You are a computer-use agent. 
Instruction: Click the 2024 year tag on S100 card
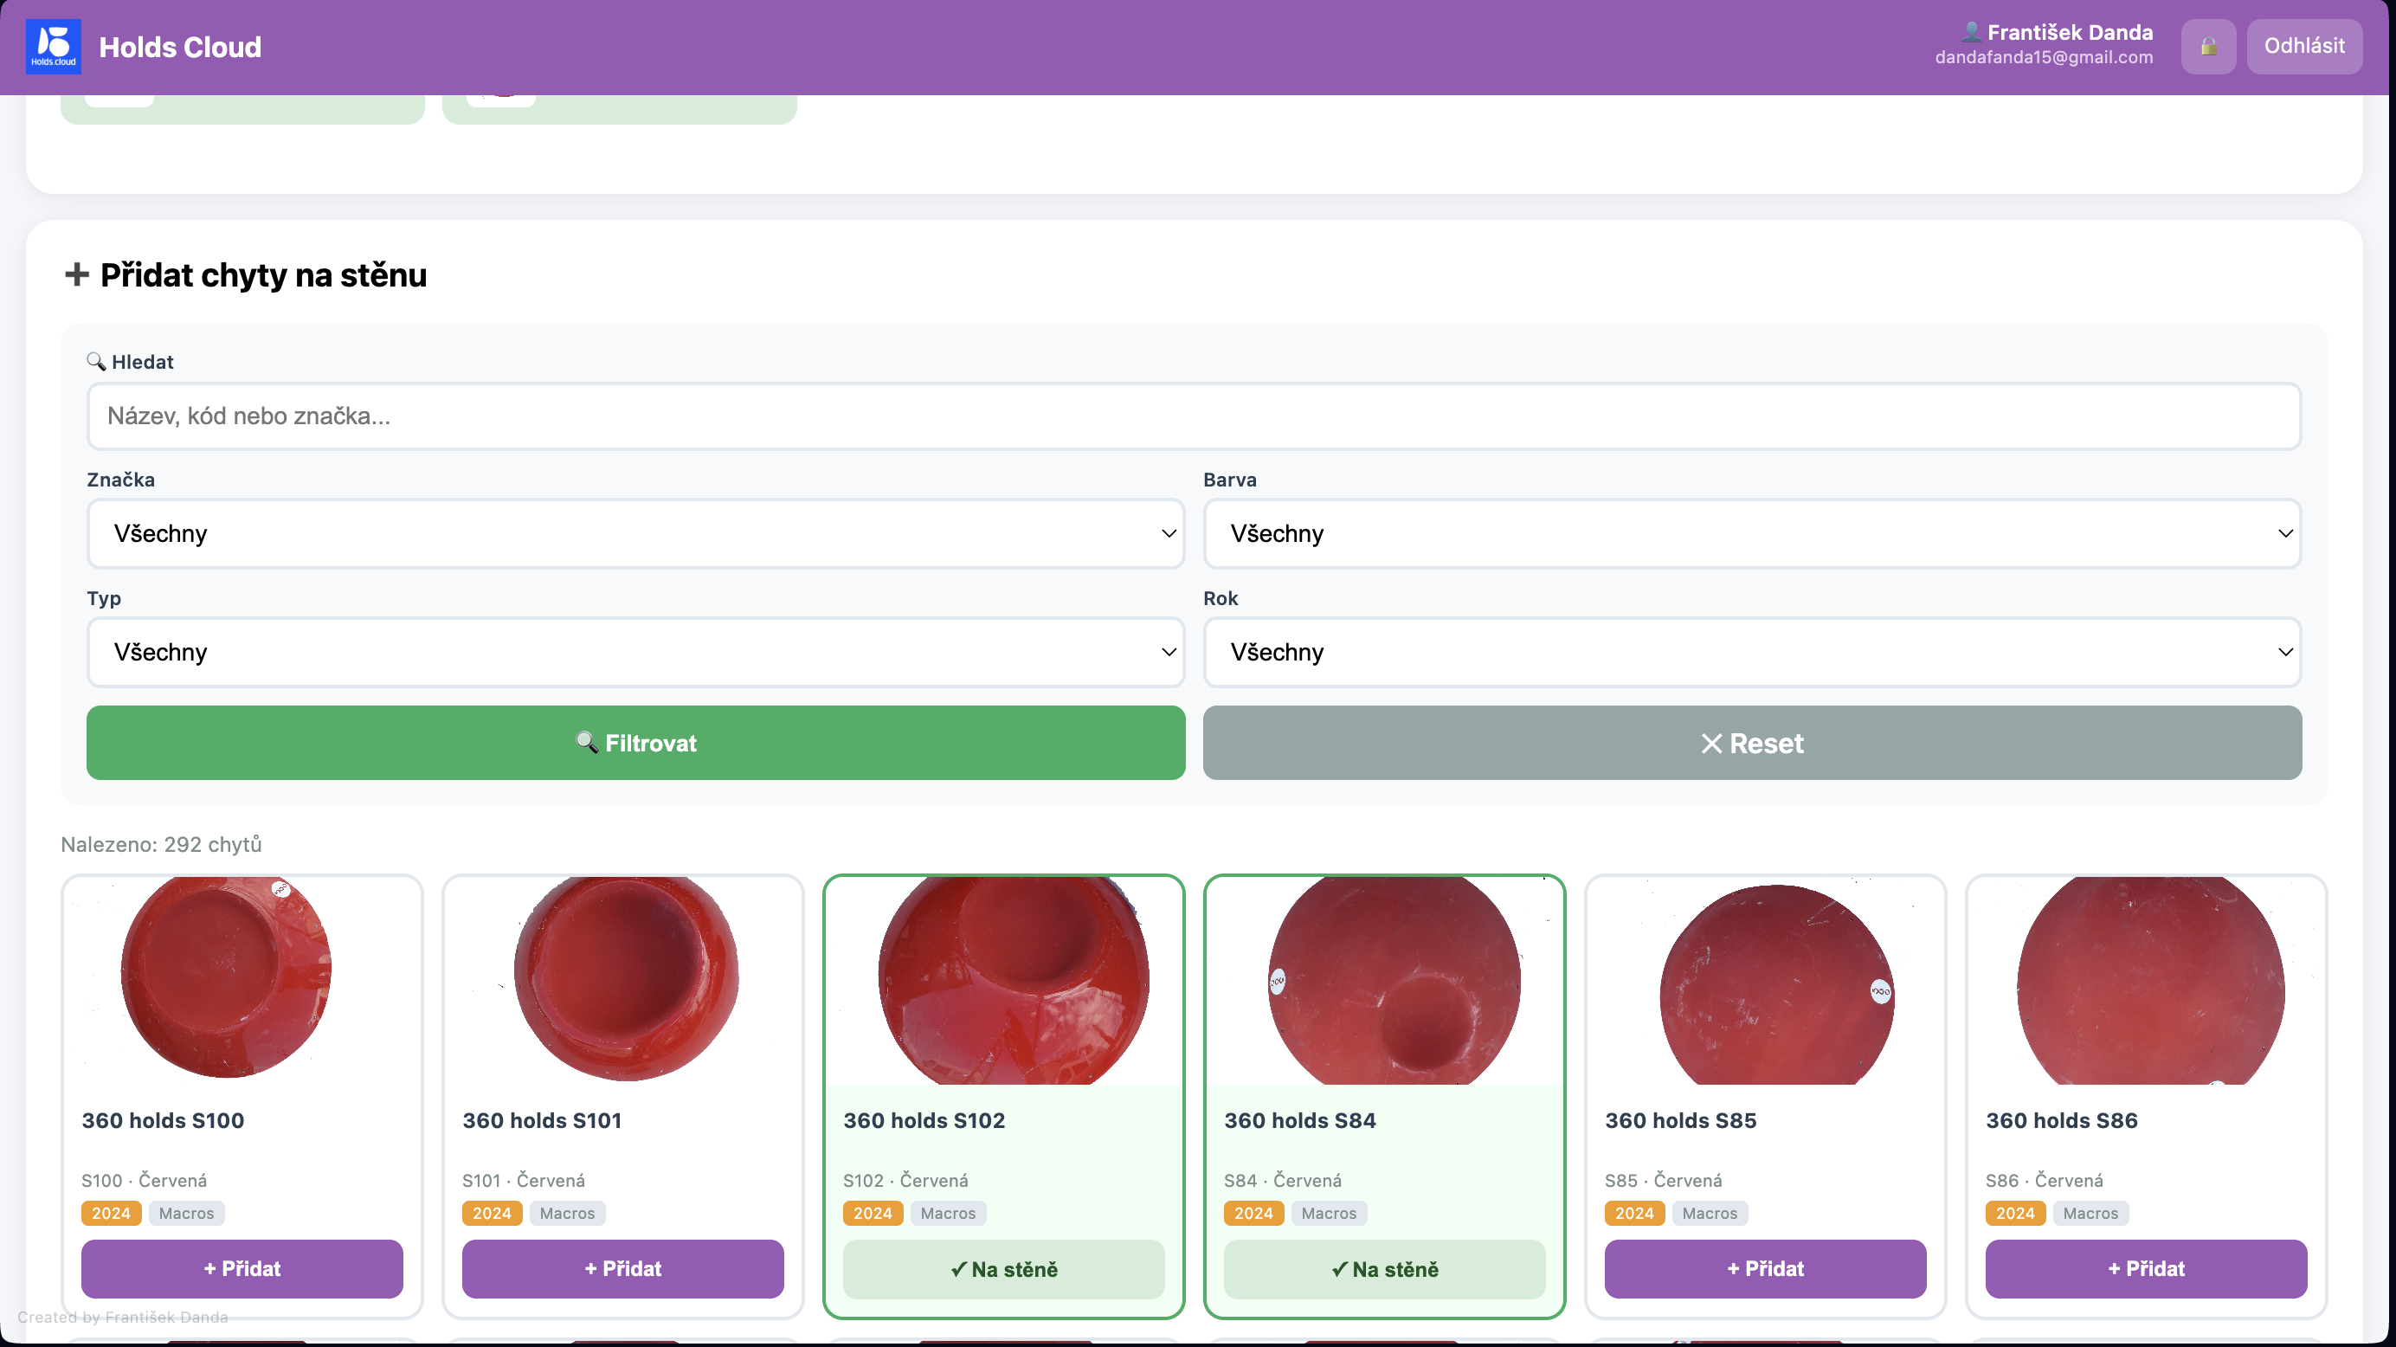[111, 1213]
